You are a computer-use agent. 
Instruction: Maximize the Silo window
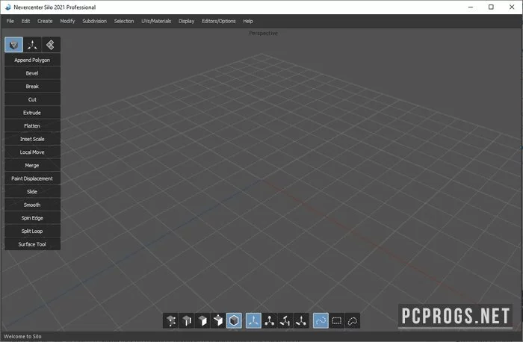point(491,7)
